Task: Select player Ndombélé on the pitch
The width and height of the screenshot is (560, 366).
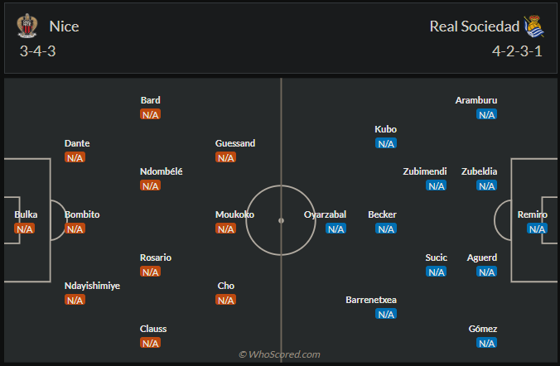Action: pyautogui.click(x=162, y=171)
